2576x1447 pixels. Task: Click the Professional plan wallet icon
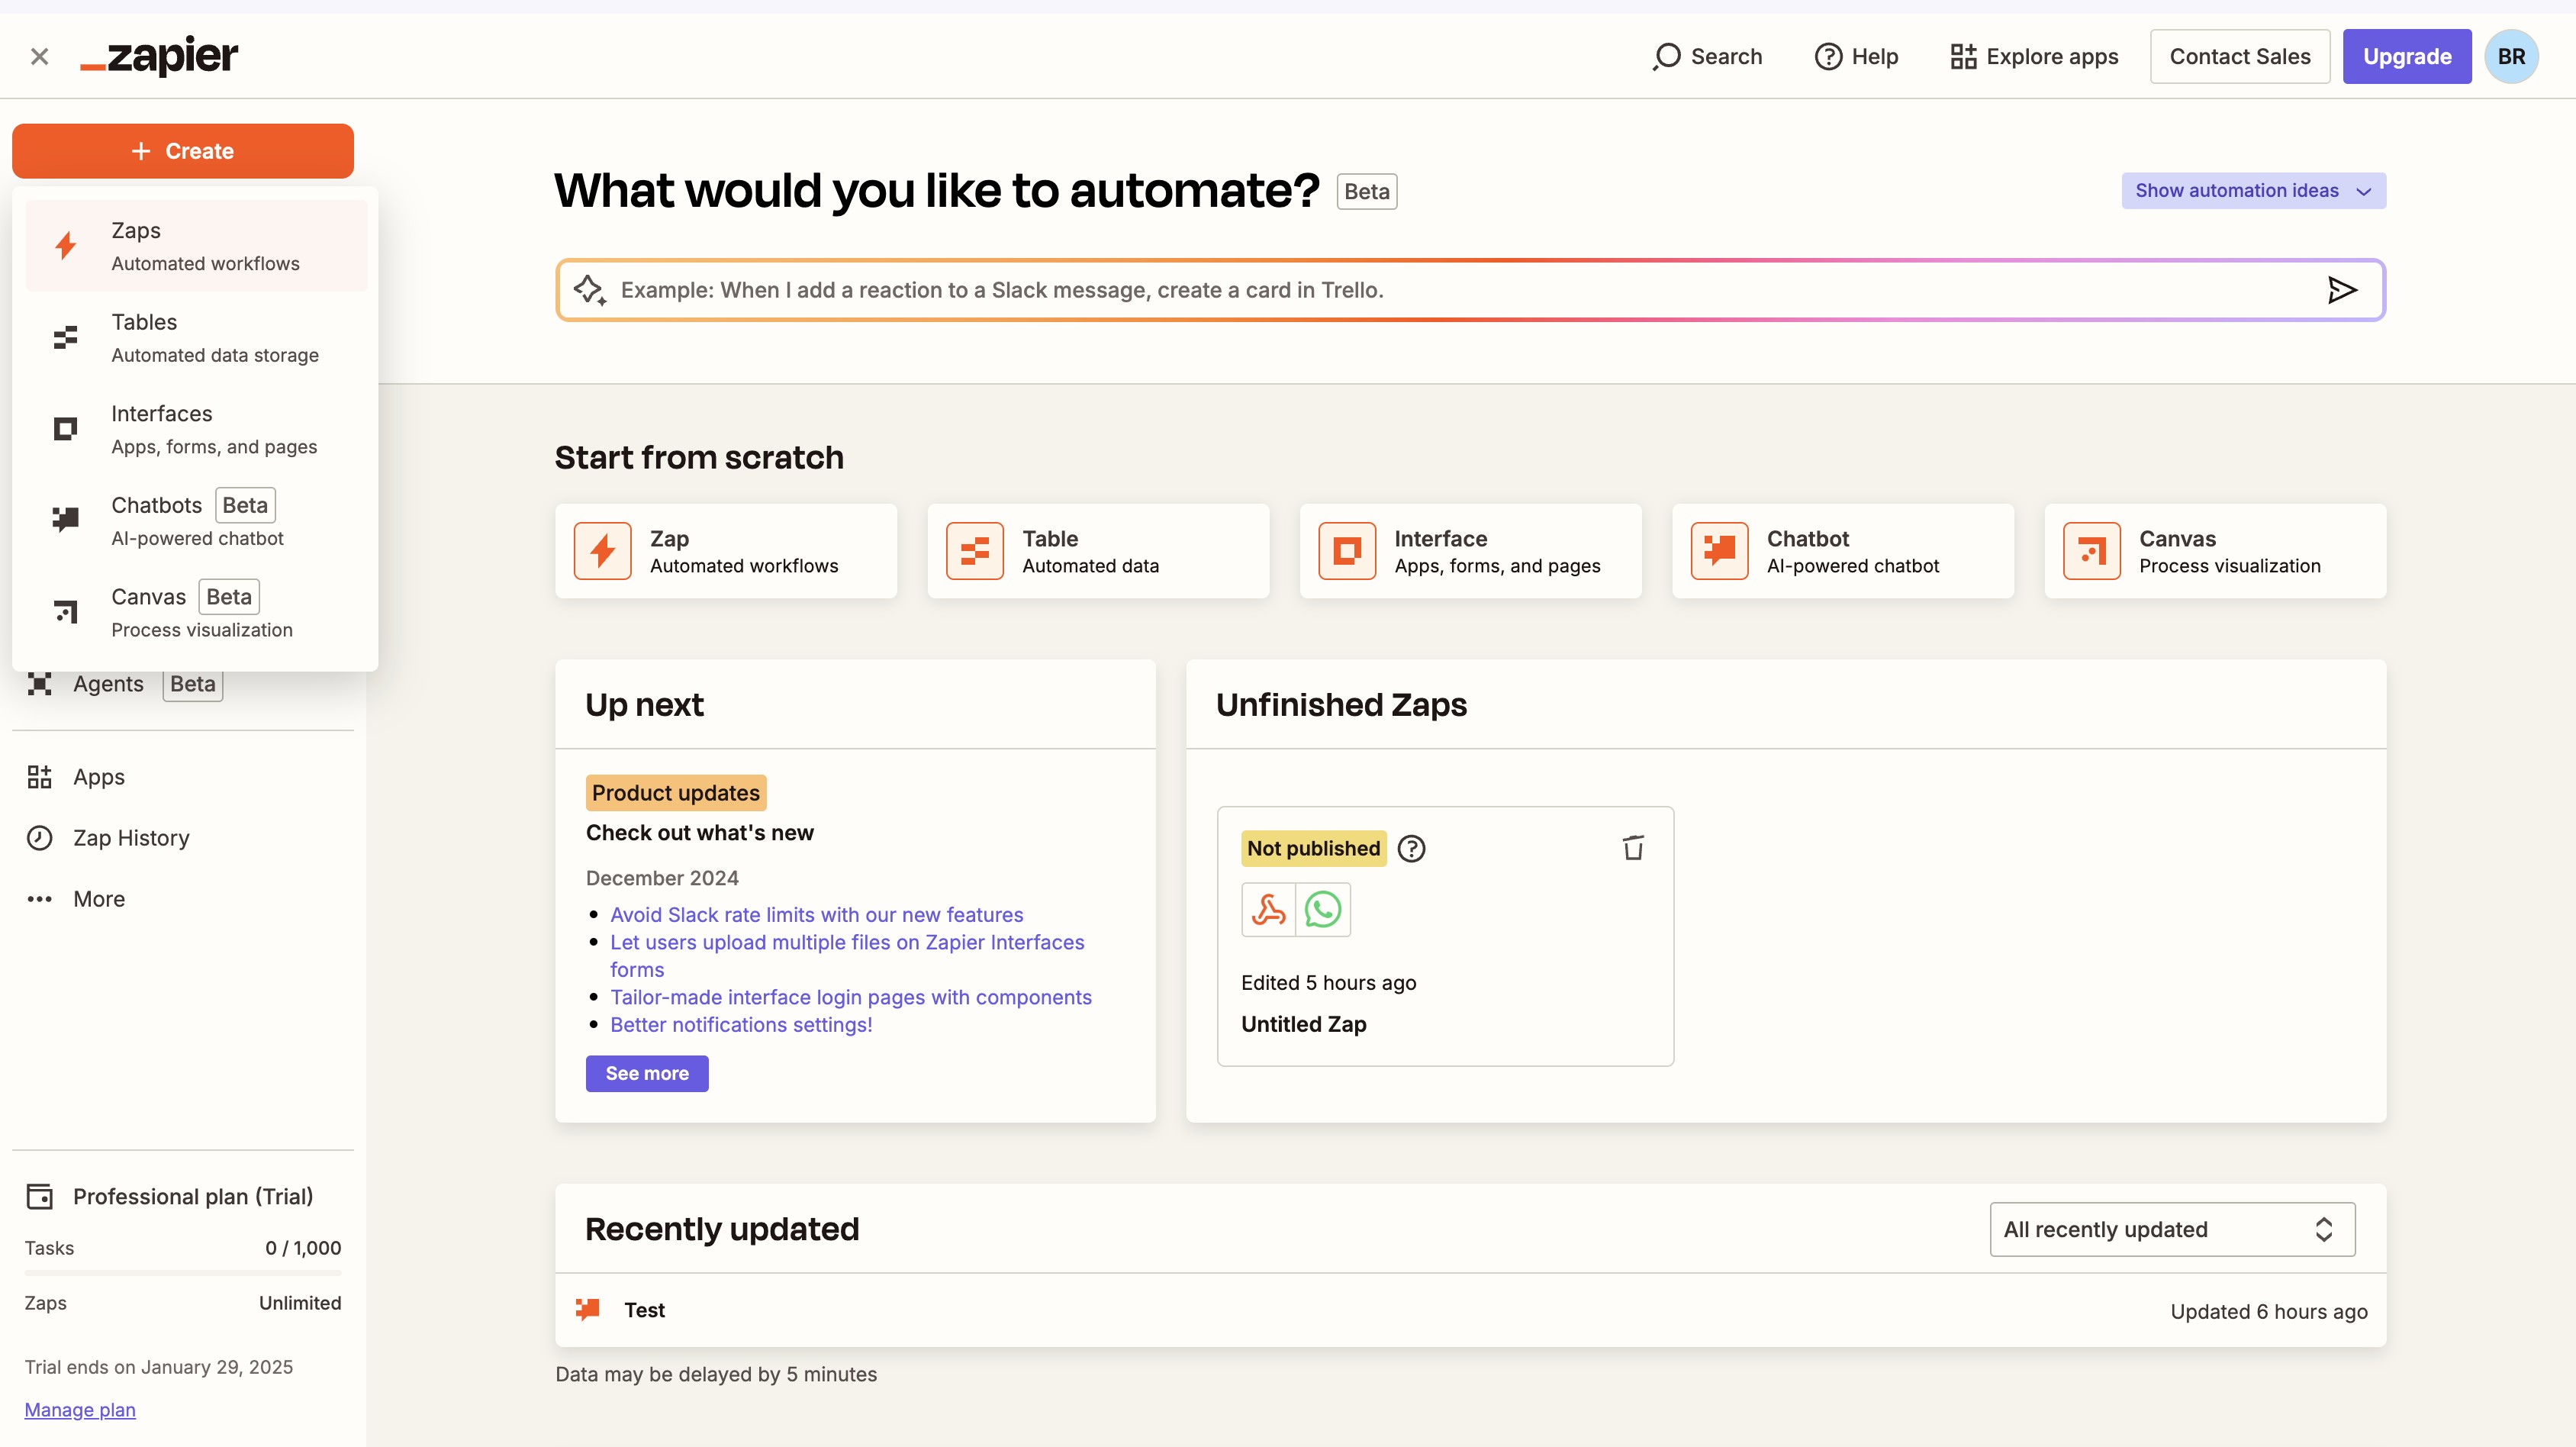coord(39,1196)
